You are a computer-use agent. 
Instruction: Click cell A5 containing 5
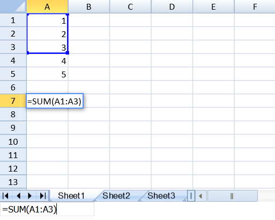(x=47, y=74)
